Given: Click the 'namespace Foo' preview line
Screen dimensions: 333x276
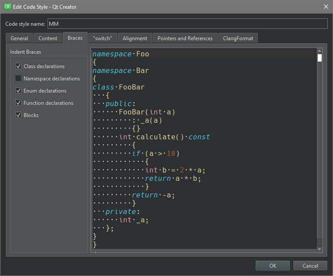Looking at the screenshot, I should pos(121,54).
